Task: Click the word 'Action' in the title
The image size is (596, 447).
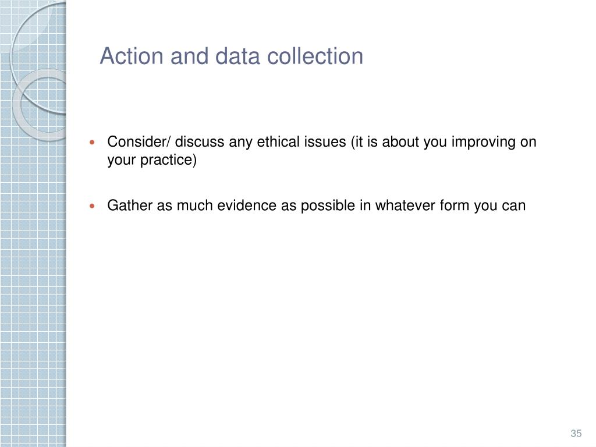Action: coord(132,56)
